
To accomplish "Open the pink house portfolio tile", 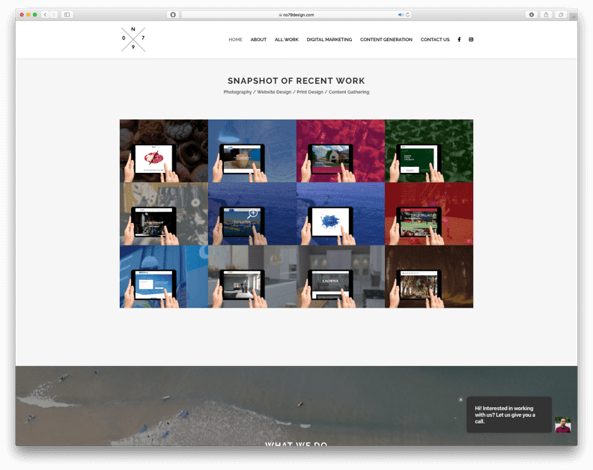I will pyautogui.click(x=341, y=151).
